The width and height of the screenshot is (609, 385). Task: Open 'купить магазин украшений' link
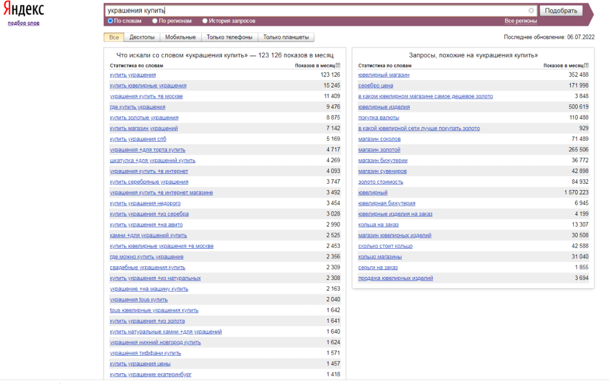(x=144, y=129)
